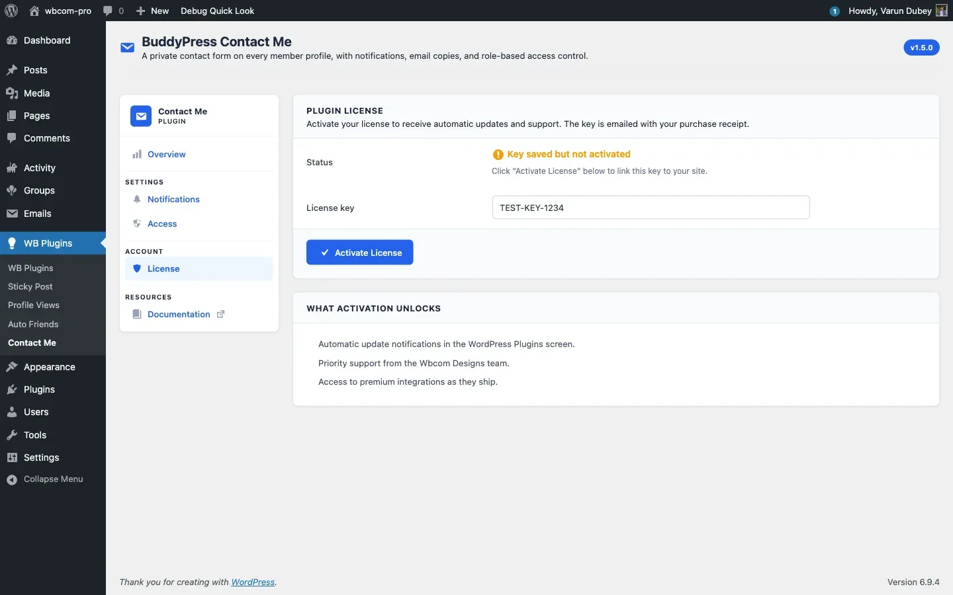Viewport: 953px width, 595px height.
Task: Open the wbcom-pro site home icon
Action: click(34, 11)
